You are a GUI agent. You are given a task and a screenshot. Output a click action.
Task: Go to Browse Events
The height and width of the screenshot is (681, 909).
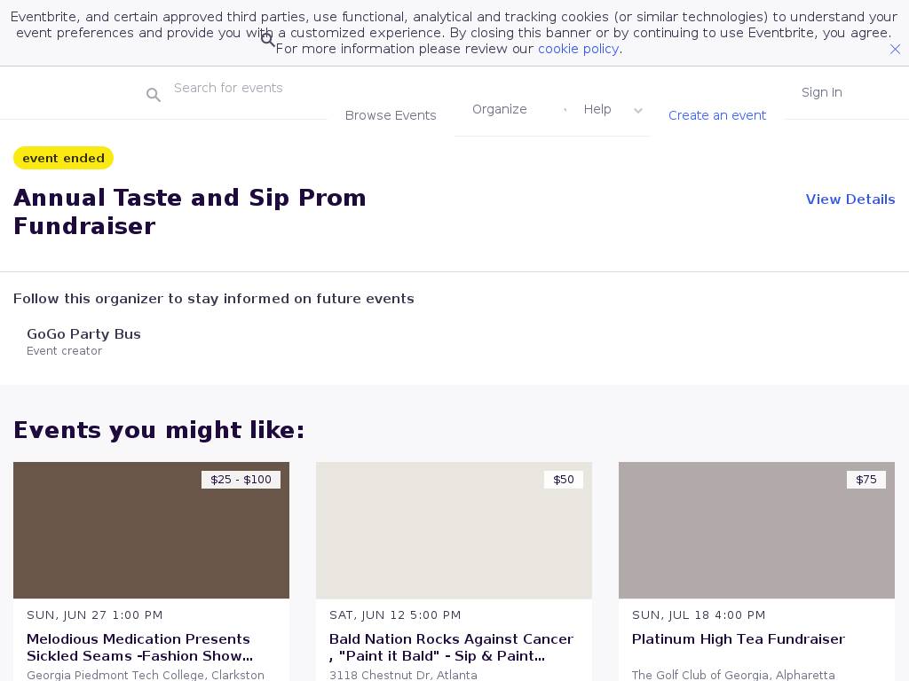(x=391, y=115)
